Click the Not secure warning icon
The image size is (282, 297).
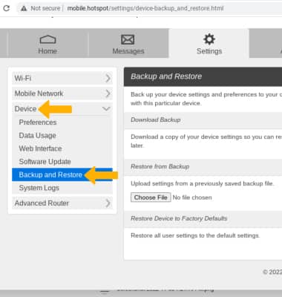point(24,8)
